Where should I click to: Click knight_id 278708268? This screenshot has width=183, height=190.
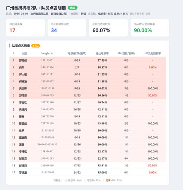coord(47,123)
